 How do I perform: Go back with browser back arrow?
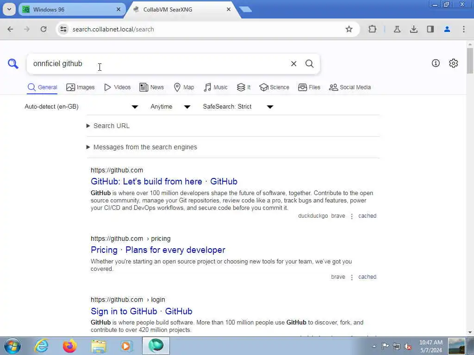10,29
